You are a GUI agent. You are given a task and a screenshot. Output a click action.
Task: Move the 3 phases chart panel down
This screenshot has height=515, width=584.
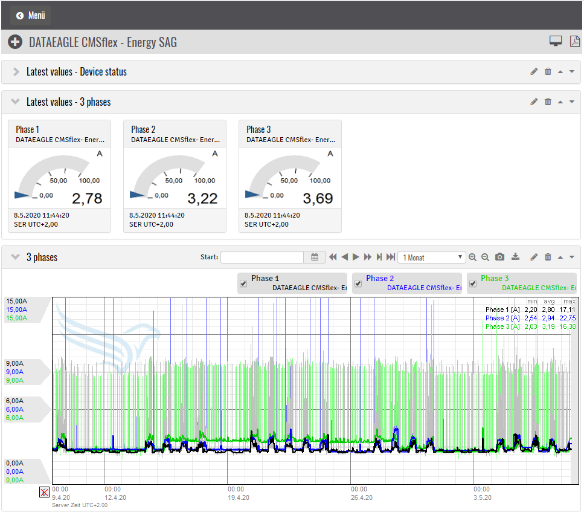click(572, 257)
